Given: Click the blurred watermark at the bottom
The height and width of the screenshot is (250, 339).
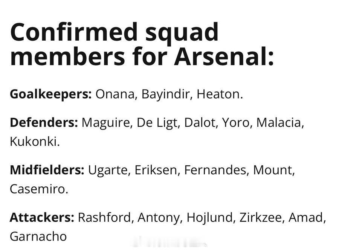Looking at the screenshot, I should tap(170, 242).
